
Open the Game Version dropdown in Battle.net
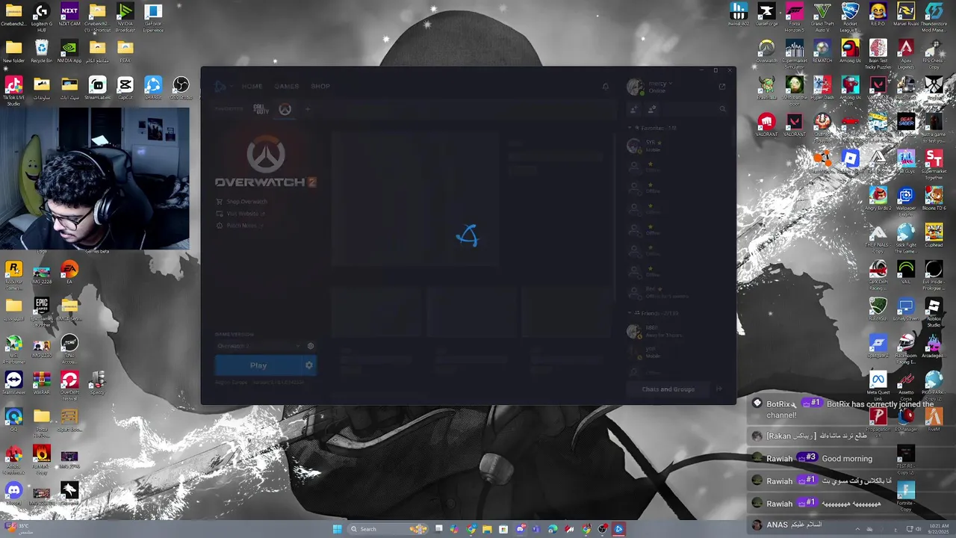pyautogui.click(x=258, y=346)
